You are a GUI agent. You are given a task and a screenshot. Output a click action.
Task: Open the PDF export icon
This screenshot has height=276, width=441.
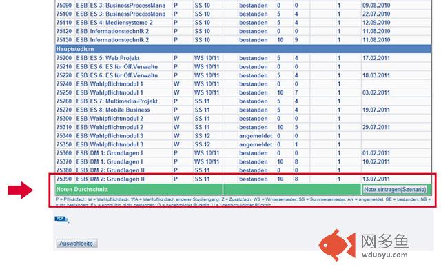pyautogui.click(x=61, y=219)
